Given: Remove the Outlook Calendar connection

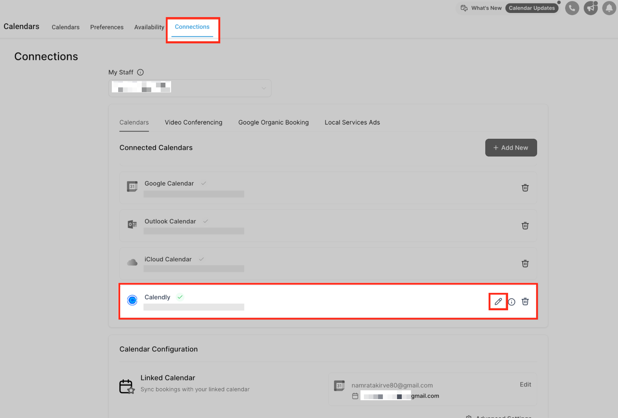Looking at the screenshot, I should (525, 226).
